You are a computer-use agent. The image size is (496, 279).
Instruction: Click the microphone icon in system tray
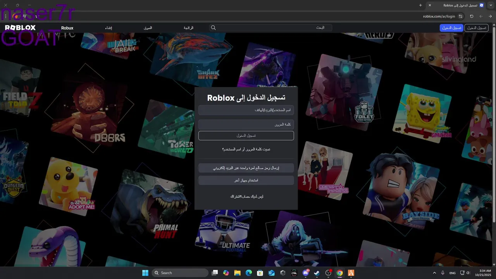pos(443,273)
